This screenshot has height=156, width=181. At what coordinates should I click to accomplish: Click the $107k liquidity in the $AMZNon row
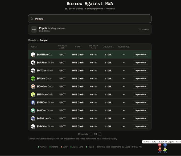pyautogui.click(x=108, y=54)
